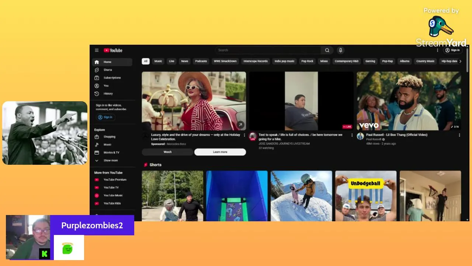Click the search magnifier button
The width and height of the screenshot is (472, 266).
pos(327,50)
